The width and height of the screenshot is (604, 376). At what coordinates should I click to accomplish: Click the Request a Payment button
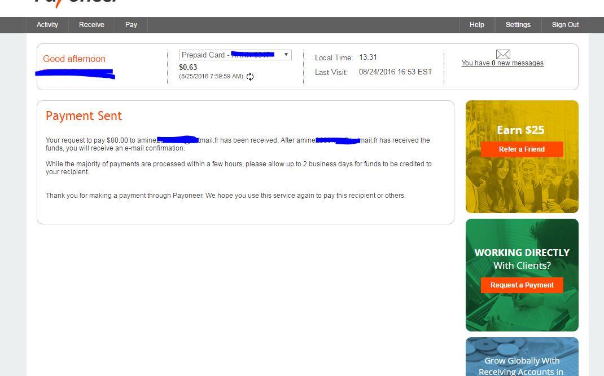(522, 285)
